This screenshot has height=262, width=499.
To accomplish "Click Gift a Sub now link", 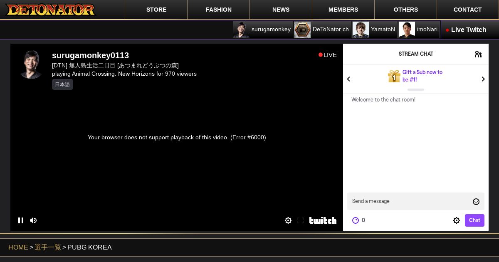I will [422, 76].
